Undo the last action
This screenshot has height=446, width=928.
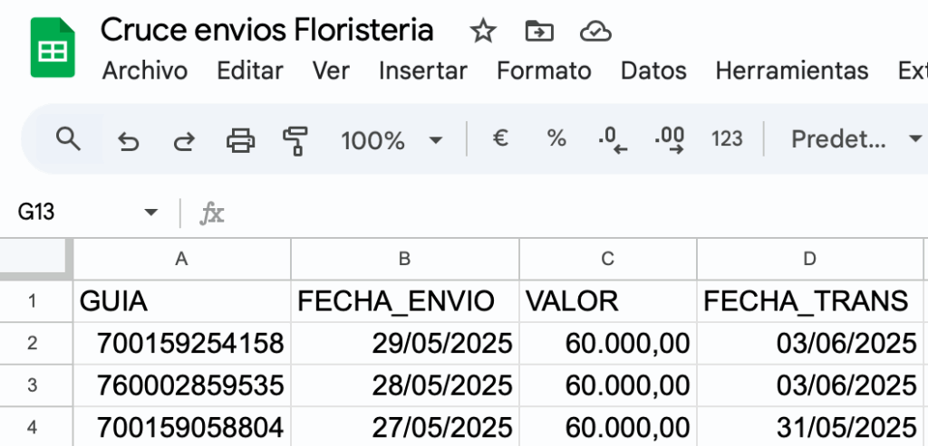(x=128, y=141)
